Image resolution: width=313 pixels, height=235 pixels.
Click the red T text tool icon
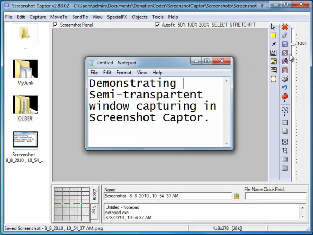[x=285, y=70]
